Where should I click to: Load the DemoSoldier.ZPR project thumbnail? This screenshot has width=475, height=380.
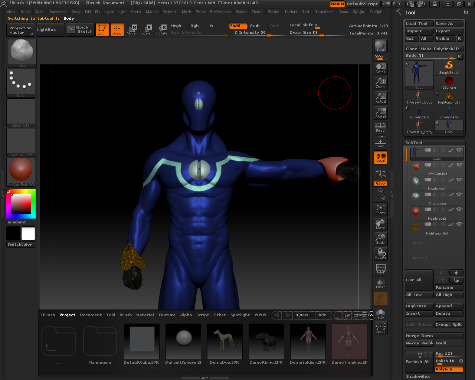[308, 341]
